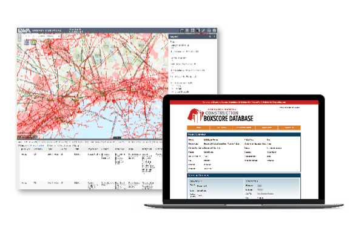Screen dimensions: 364x242
Task: Click the map zoom slider control
Action: 19,38
